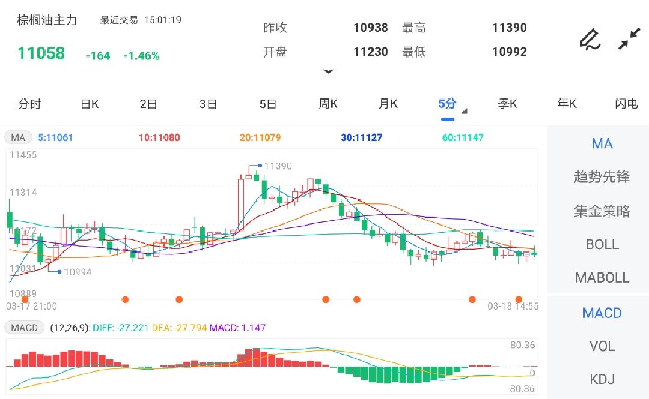Click the 11390 high price marker

pyautogui.click(x=278, y=166)
